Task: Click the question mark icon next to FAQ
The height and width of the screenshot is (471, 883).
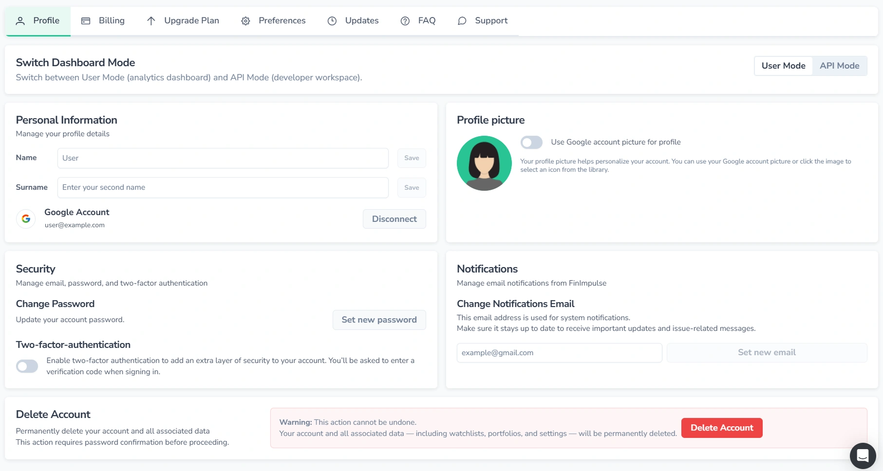Action: pos(404,20)
